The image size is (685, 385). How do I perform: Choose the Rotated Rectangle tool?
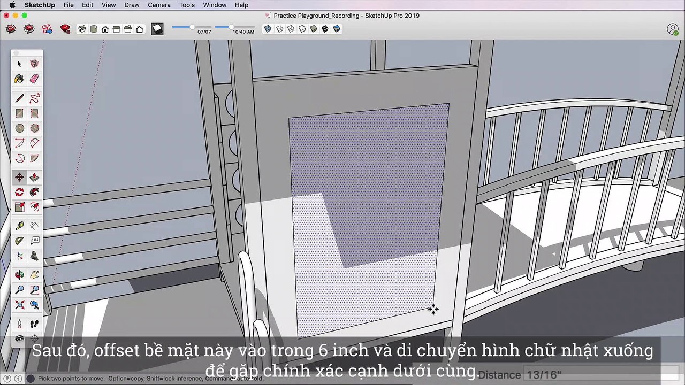[34, 113]
